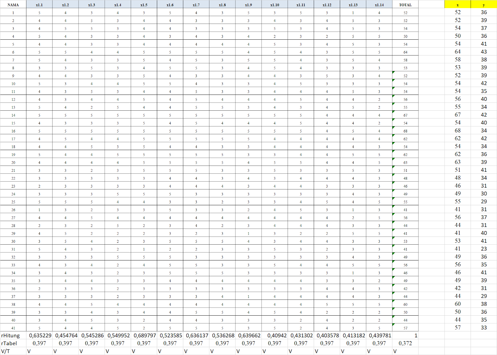Select the x1.8 column header
This screenshot has height=355, width=497.
[x=222, y=5]
